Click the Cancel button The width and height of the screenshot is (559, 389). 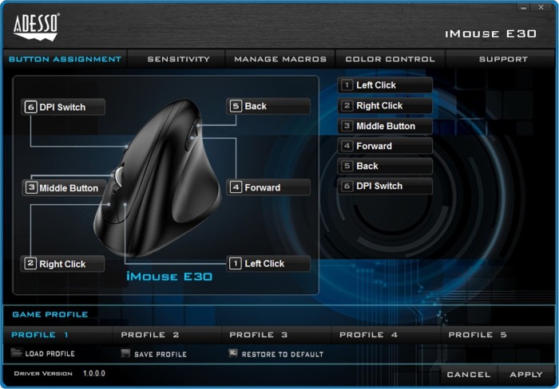pos(469,374)
